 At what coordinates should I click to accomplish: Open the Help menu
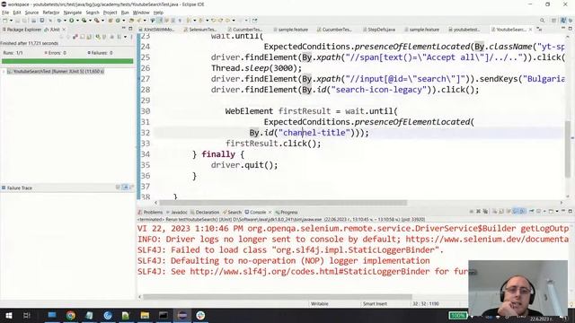[x=158, y=13]
